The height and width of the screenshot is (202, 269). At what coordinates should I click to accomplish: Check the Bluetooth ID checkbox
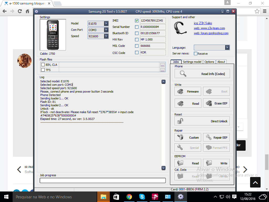[137, 33]
